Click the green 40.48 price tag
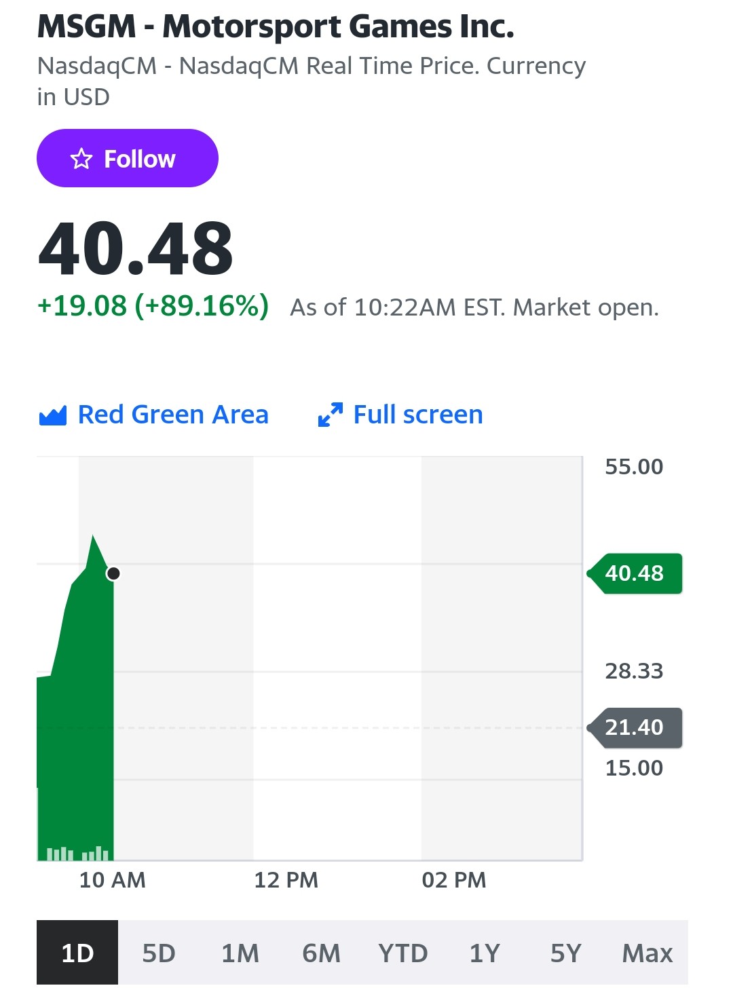This screenshot has width=733, height=990. 635,573
